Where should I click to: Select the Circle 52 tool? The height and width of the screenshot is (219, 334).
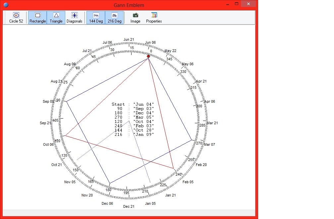[16, 17]
